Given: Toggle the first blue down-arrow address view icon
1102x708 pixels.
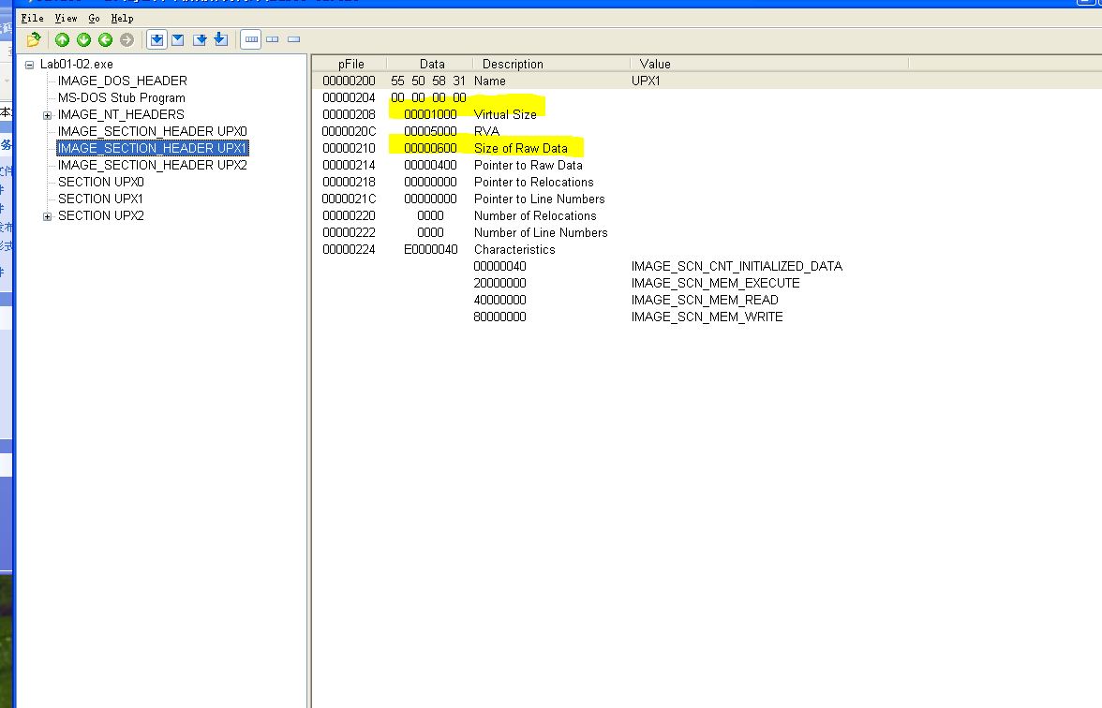Looking at the screenshot, I should (156, 40).
